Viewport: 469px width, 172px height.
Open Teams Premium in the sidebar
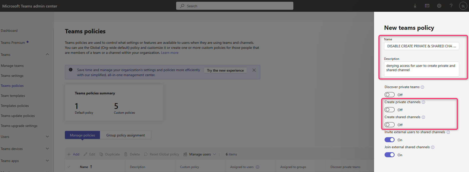[13, 43]
